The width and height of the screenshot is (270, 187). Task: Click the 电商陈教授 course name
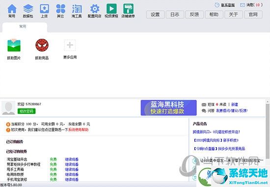[x=15, y=174]
